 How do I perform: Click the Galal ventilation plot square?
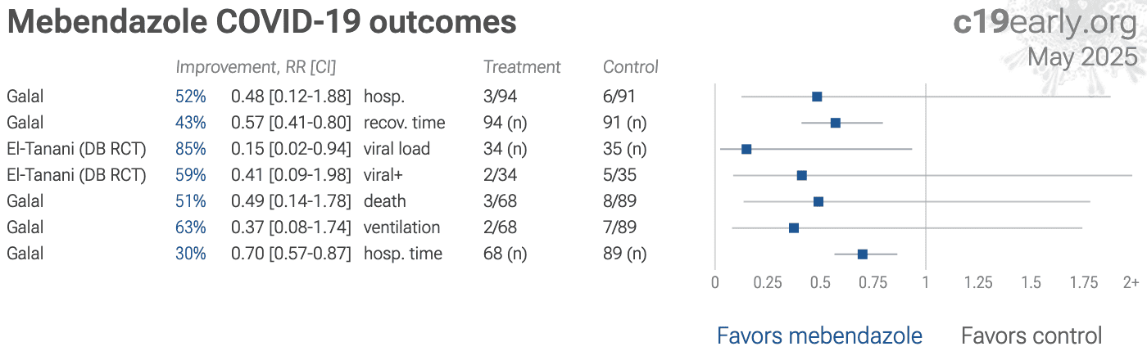[x=794, y=227]
